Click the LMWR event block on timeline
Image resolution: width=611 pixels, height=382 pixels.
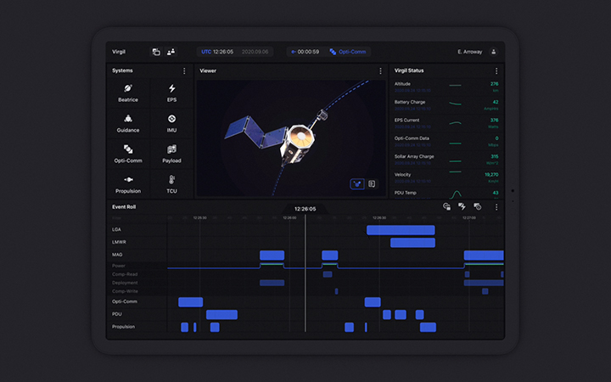(x=412, y=243)
